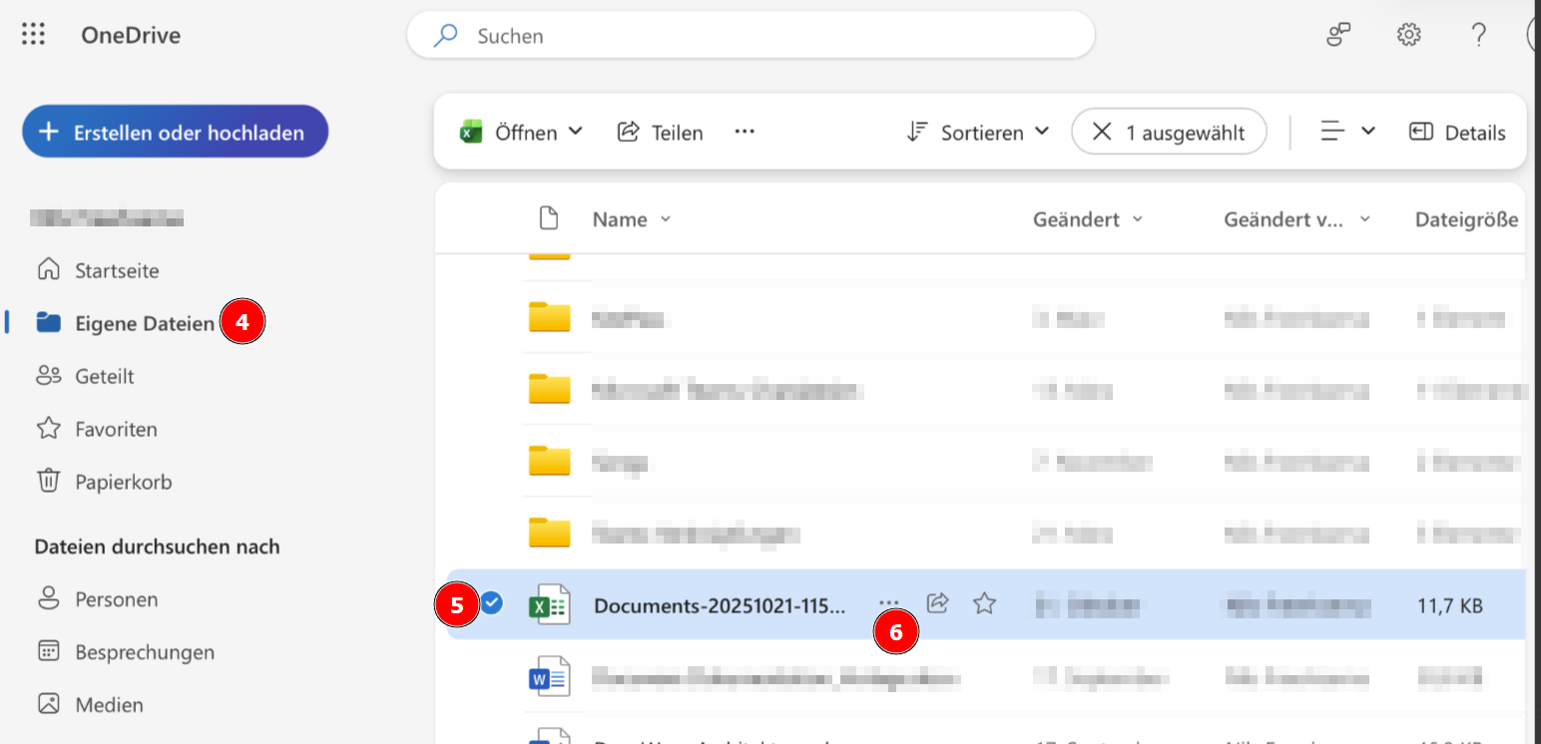
Task: Open the Details pane
Action: pyautogui.click(x=1457, y=133)
